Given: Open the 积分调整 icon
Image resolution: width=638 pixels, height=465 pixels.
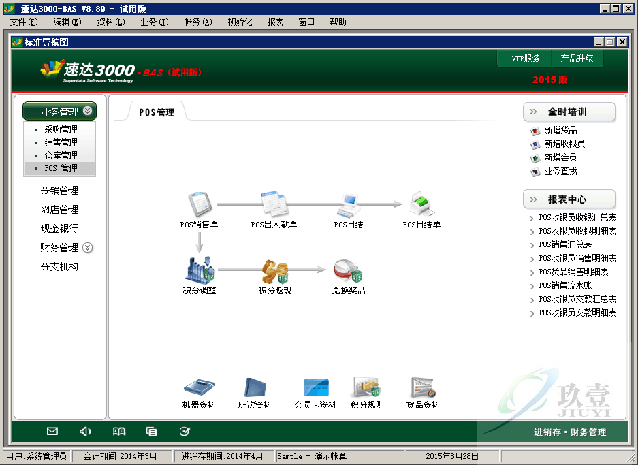Looking at the screenshot, I should point(199,270).
